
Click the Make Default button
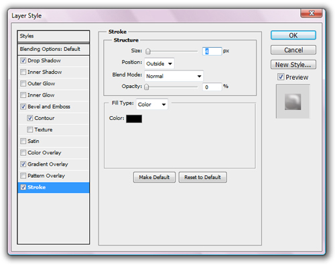154,177
